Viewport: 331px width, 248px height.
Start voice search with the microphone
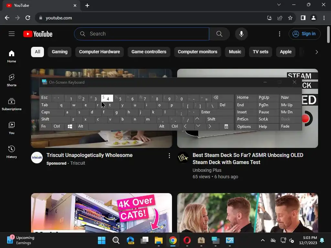click(241, 34)
